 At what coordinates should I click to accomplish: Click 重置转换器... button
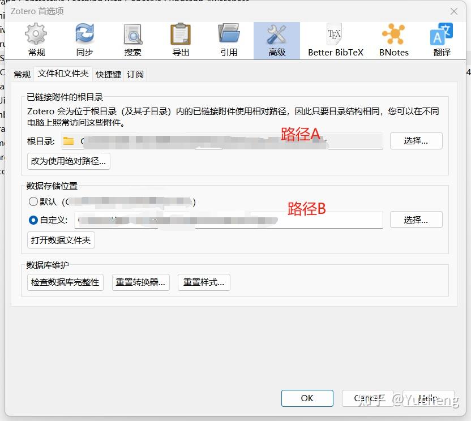pyautogui.click(x=140, y=282)
